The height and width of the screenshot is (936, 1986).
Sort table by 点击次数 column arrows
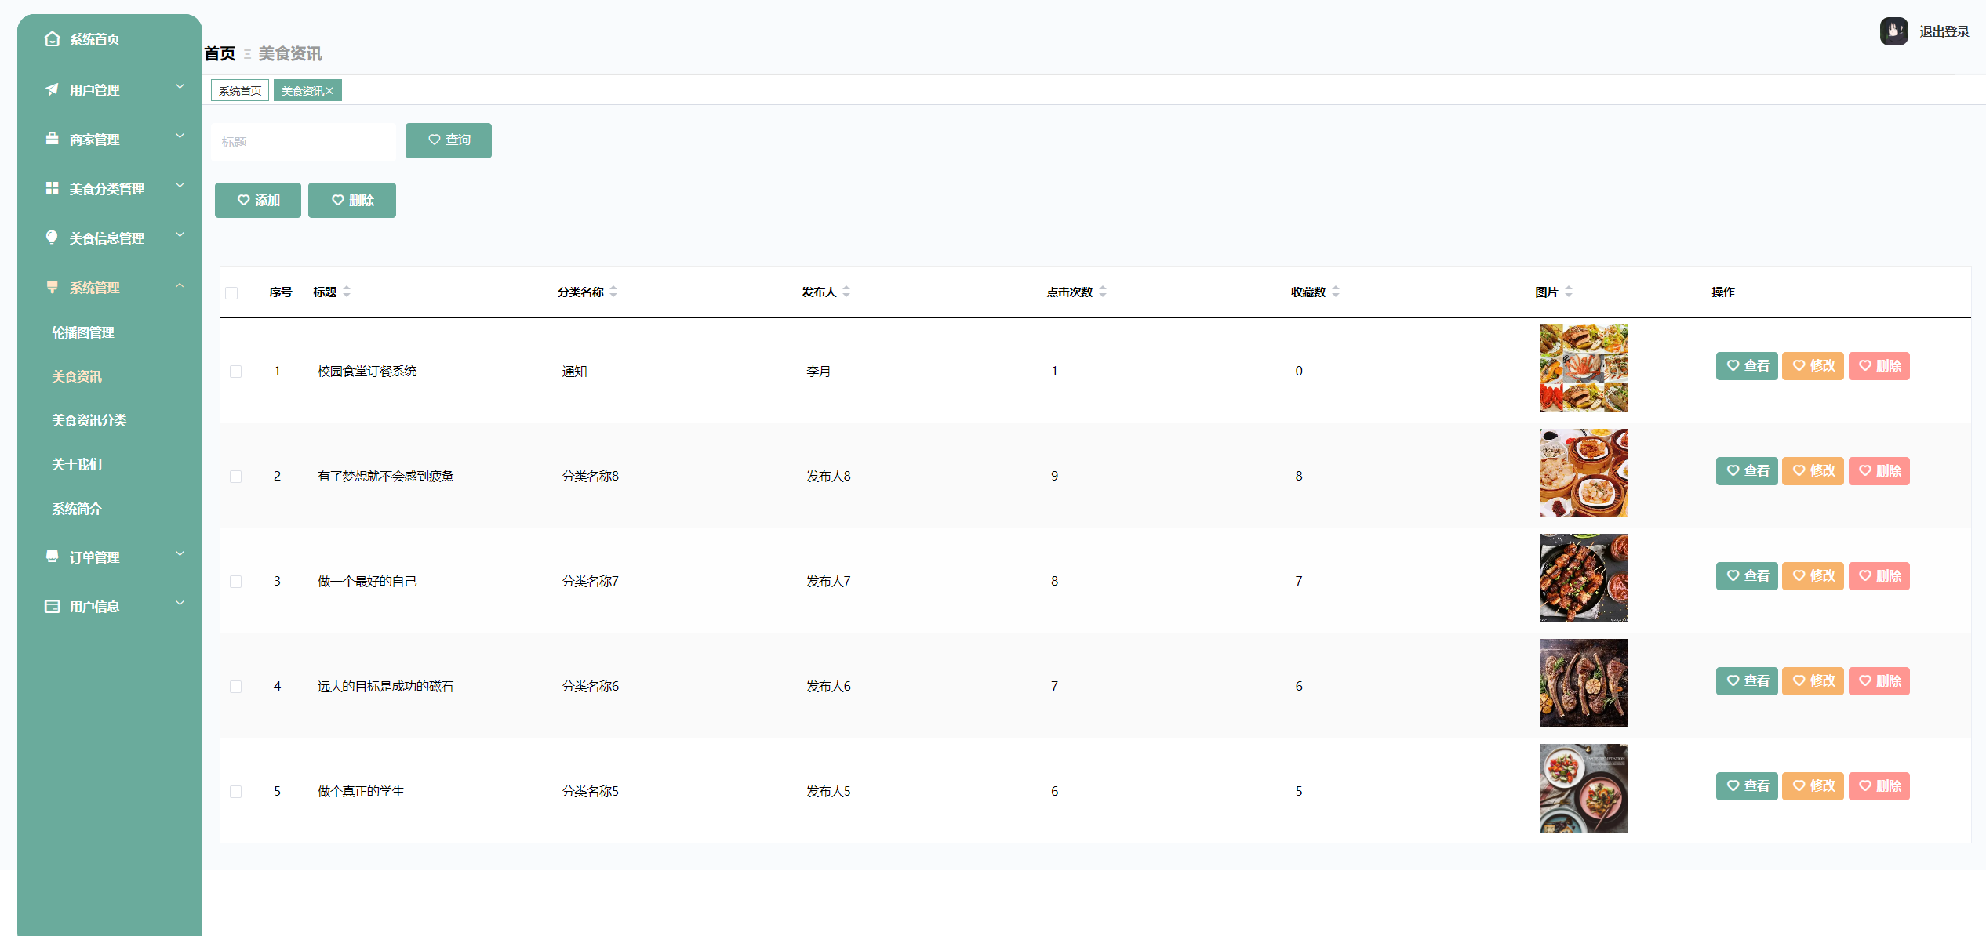[x=1103, y=292]
